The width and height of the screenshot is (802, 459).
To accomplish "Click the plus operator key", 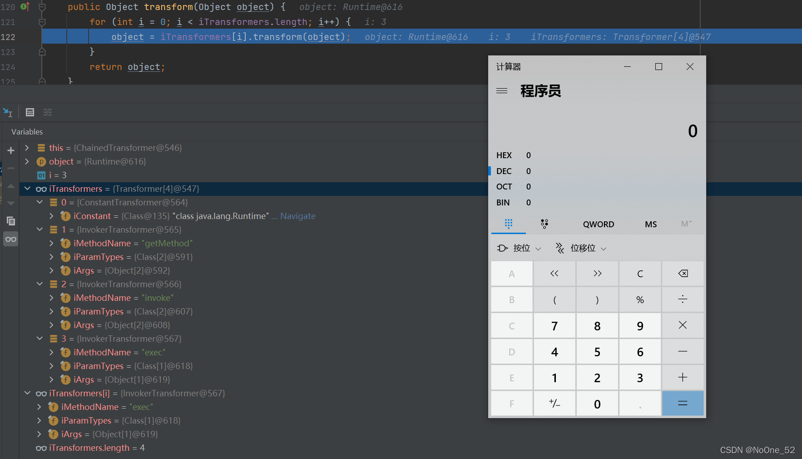I will tap(683, 378).
